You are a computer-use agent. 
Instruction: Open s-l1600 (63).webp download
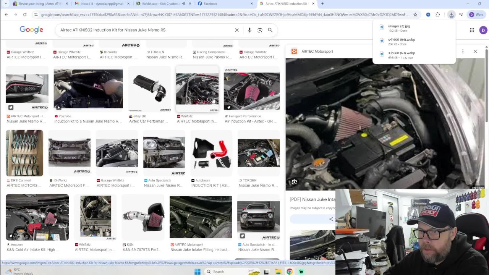pos(415,55)
